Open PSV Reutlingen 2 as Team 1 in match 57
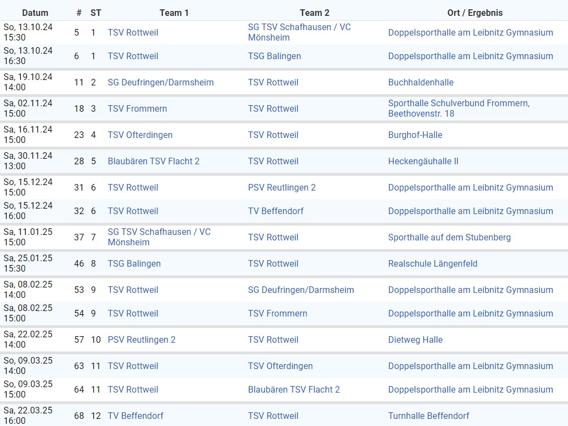568x426 pixels. (x=141, y=340)
